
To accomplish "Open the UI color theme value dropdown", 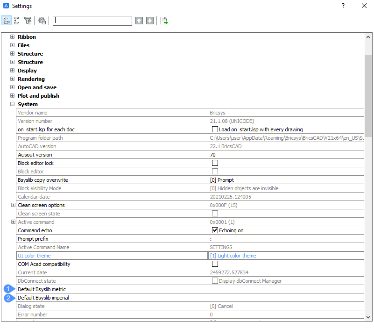I will (286, 256).
